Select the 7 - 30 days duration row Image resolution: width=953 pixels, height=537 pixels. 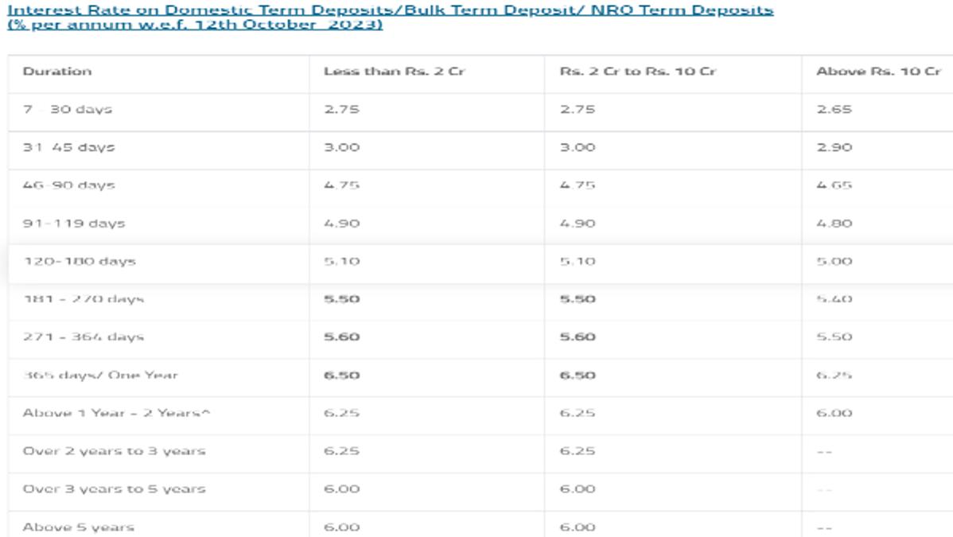click(480, 110)
